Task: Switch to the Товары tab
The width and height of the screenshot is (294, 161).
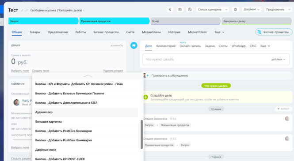Action: [34, 32]
